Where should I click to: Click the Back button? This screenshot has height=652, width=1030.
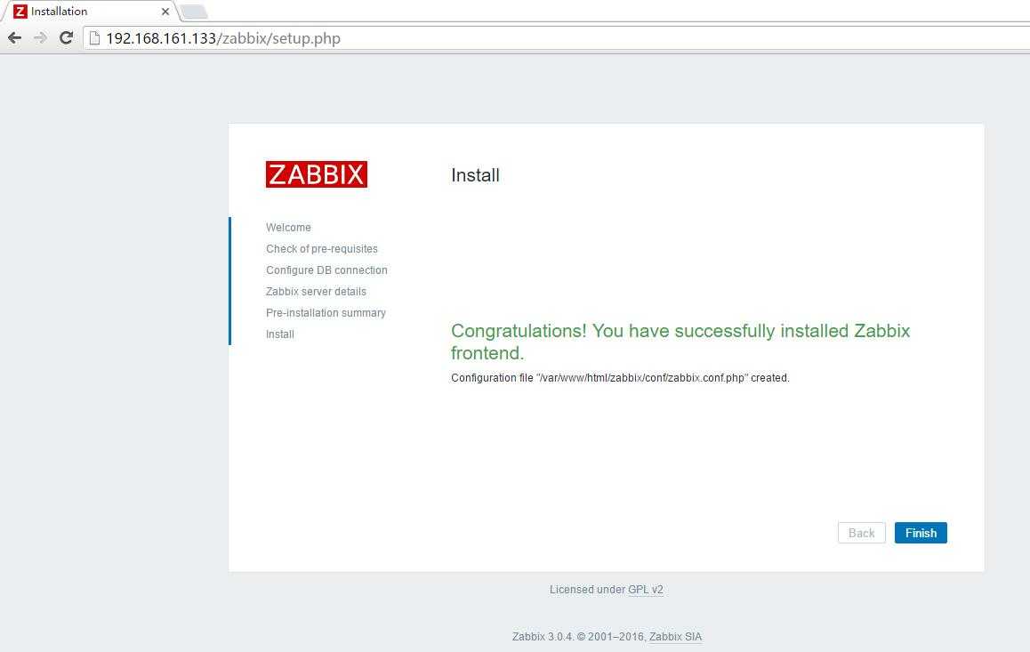click(861, 533)
